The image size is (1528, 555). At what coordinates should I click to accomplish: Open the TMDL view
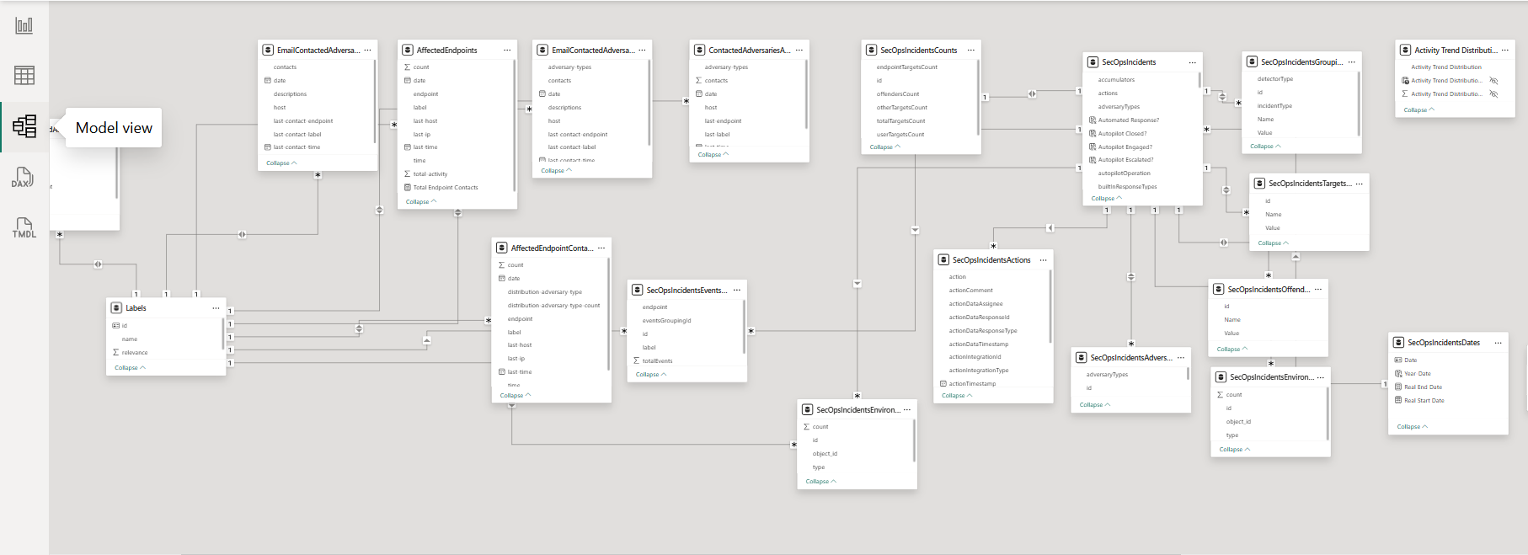pos(24,227)
